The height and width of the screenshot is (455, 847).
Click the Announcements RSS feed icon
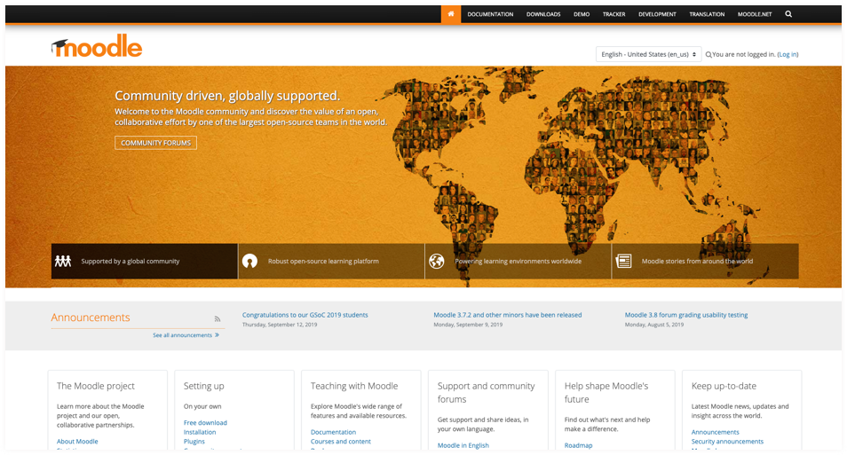point(217,318)
